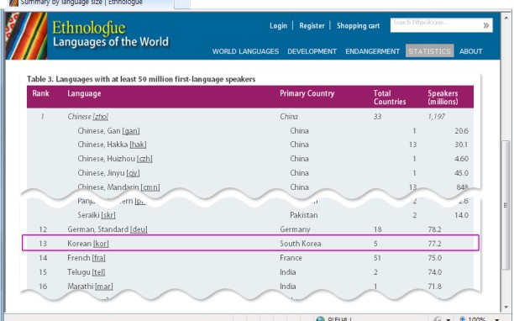This screenshot has height=321, width=514.
Task: Click the 1,197 Chinese speakers value
Action: (436, 117)
